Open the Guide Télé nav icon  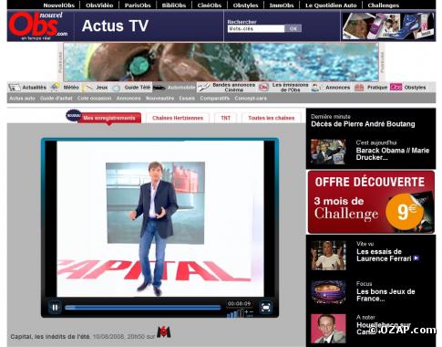117,88
